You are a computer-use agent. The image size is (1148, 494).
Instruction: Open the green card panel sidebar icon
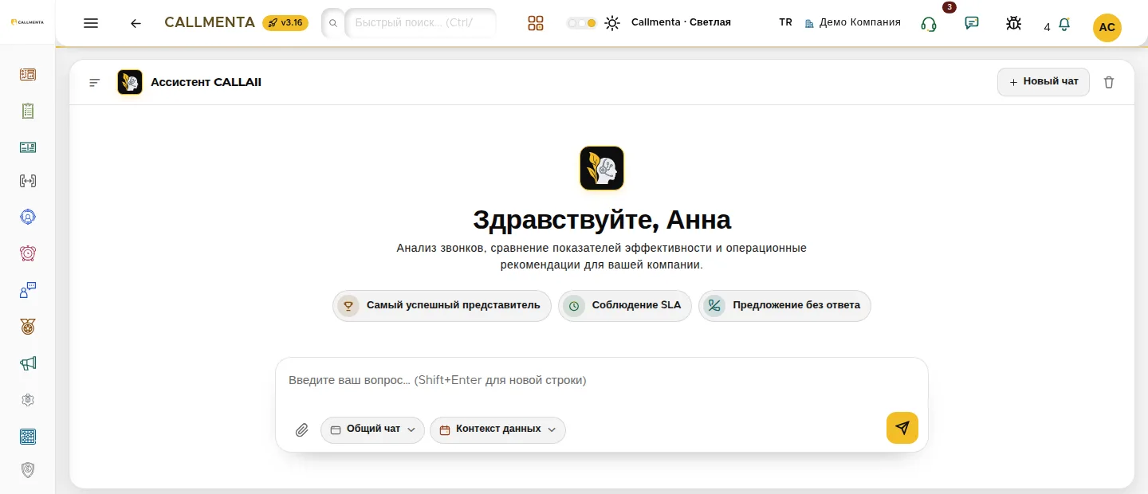click(28, 147)
